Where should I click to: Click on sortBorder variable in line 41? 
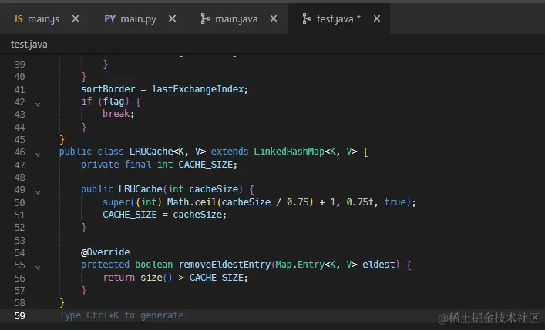pos(108,89)
